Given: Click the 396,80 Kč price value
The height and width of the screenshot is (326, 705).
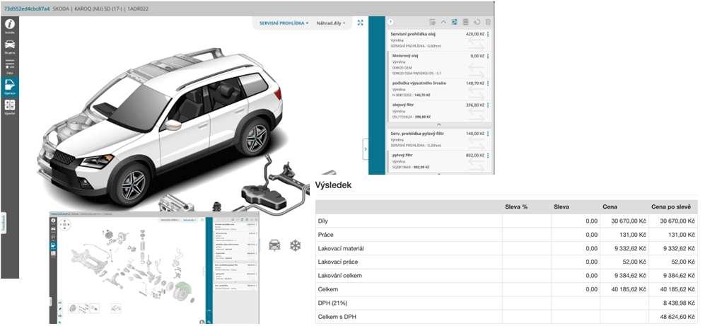Looking at the screenshot, I should pos(474,105).
